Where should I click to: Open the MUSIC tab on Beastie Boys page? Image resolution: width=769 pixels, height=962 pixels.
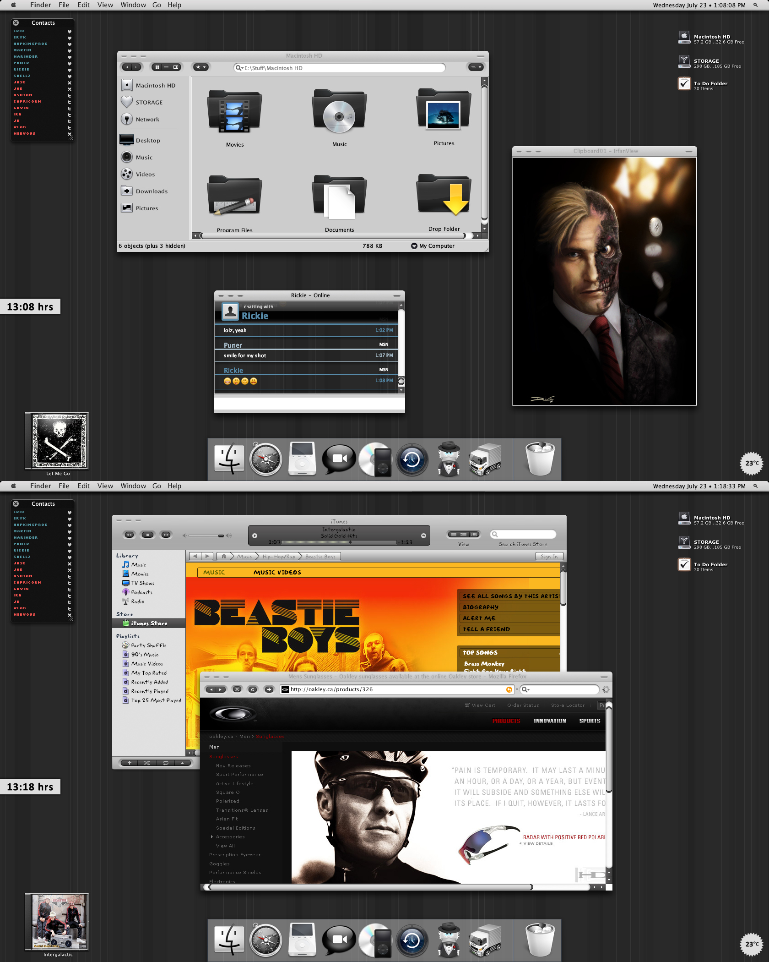214,573
